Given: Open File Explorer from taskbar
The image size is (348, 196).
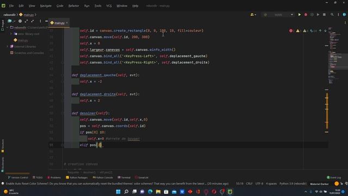Looking at the screenshot, I should coord(158,192).
